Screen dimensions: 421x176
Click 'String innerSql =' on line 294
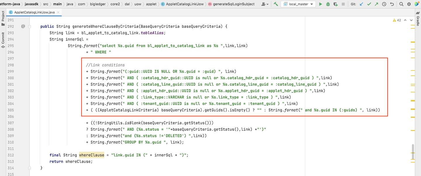tap(69, 39)
